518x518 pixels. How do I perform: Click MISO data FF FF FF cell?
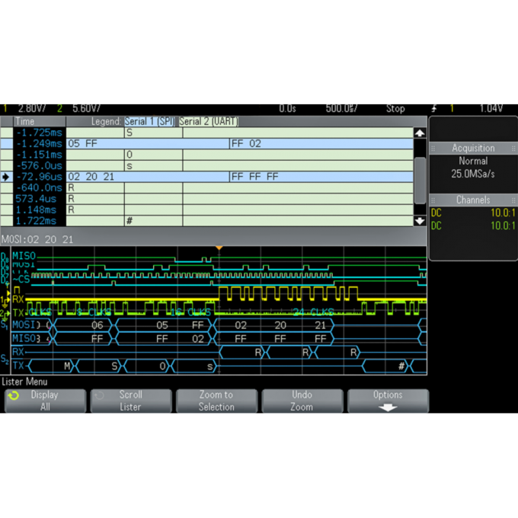[321, 177]
